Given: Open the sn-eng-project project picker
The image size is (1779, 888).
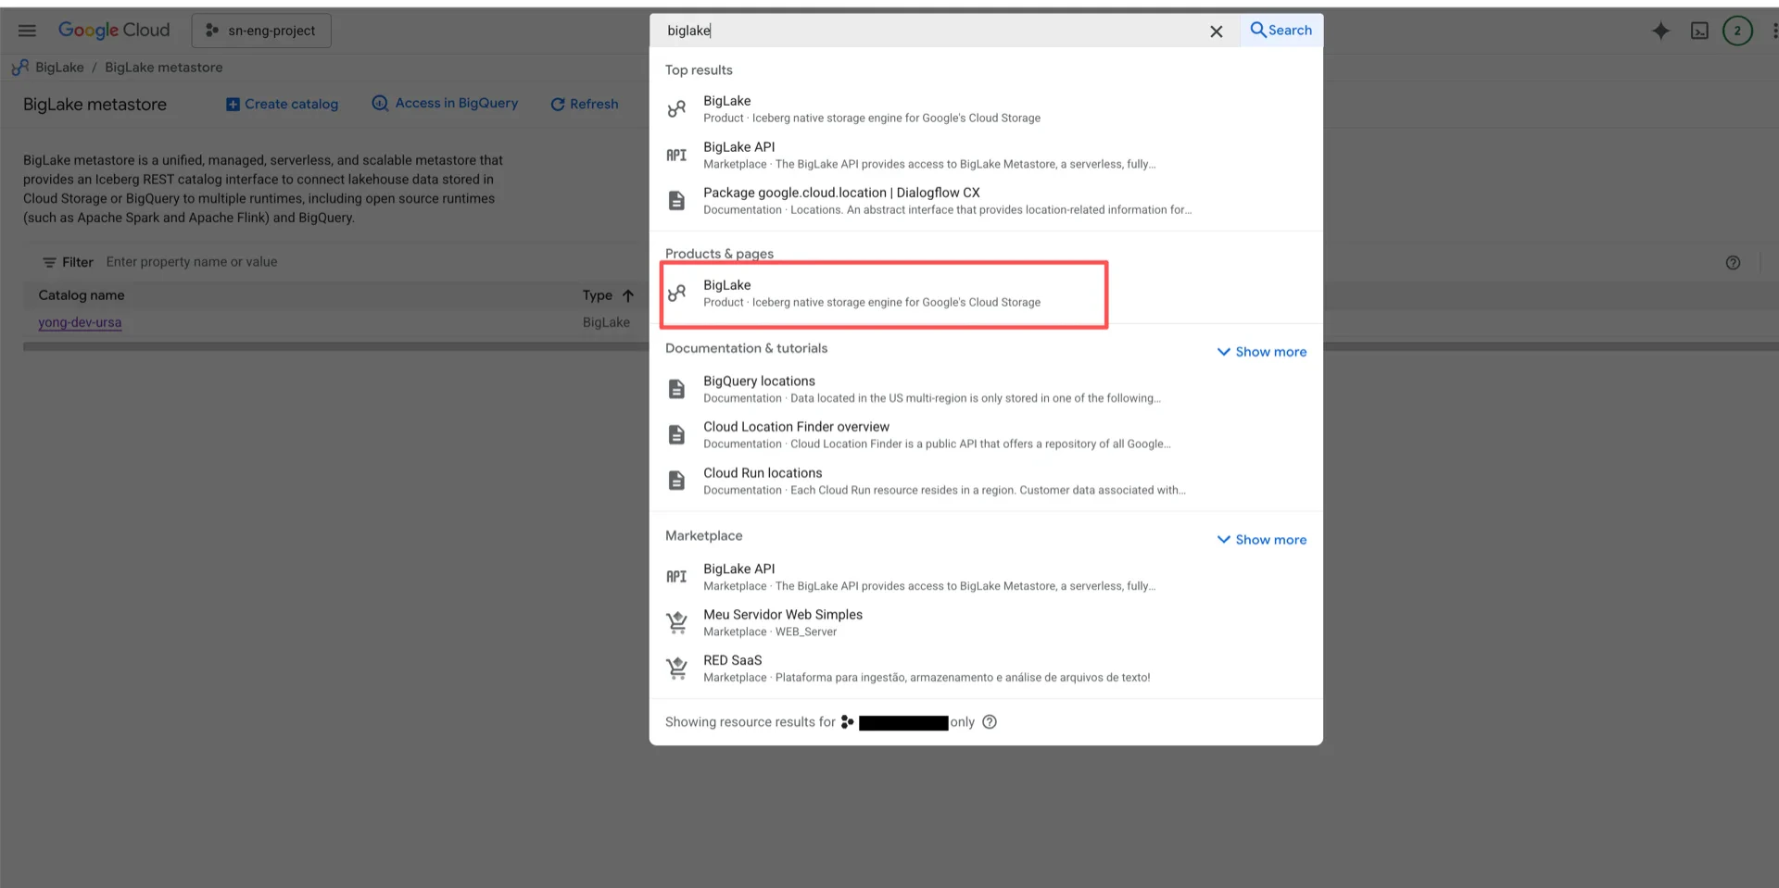Looking at the screenshot, I should [261, 31].
